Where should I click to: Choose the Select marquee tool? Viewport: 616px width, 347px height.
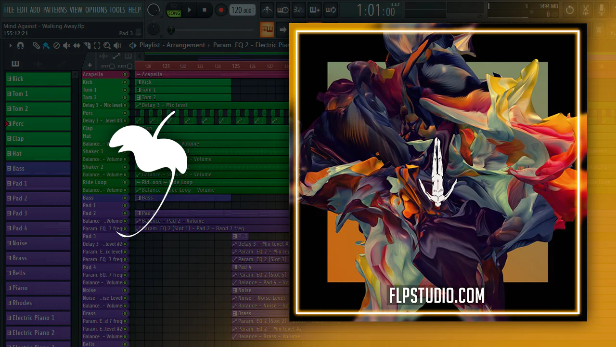(x=97, y=45)
